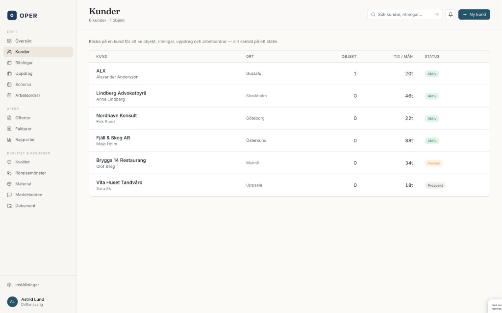Create a new customer with Ny kund
Screen dimensions: 502x313
pos(474,14)
